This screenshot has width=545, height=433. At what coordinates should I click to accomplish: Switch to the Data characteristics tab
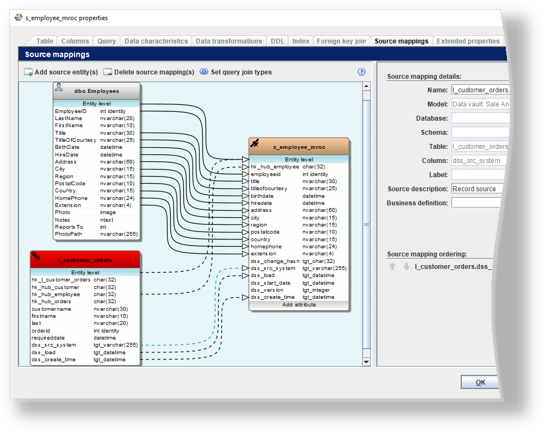coord(156,41)
